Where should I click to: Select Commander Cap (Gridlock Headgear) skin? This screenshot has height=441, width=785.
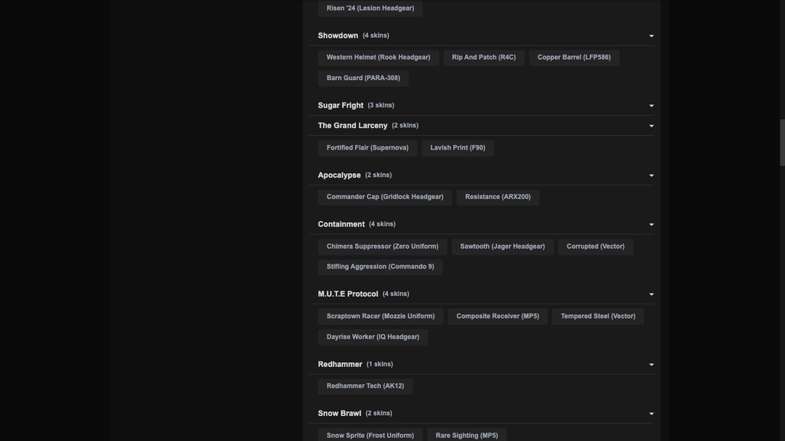pos(385,197)
